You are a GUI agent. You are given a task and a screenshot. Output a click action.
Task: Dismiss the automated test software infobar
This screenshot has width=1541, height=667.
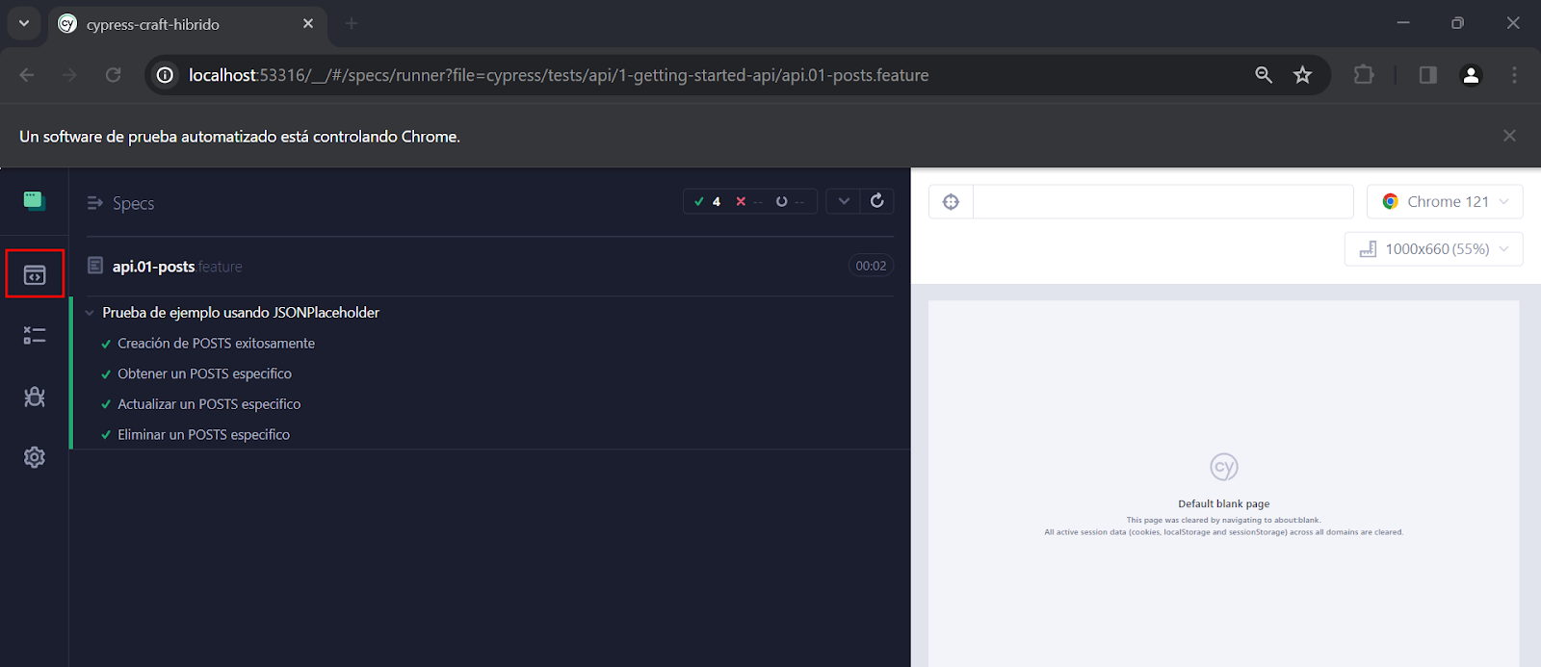point(1509,136)
